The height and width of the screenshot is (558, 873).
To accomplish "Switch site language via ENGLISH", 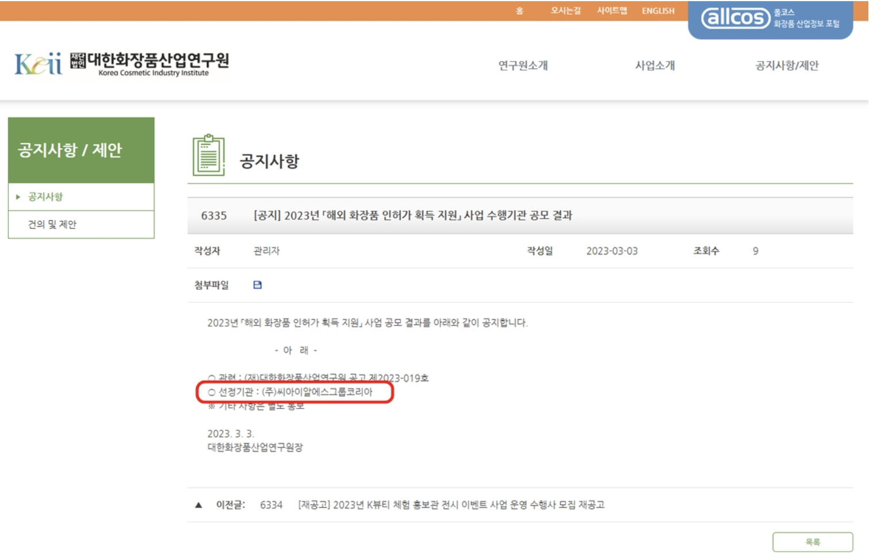I will coord(658,11).
